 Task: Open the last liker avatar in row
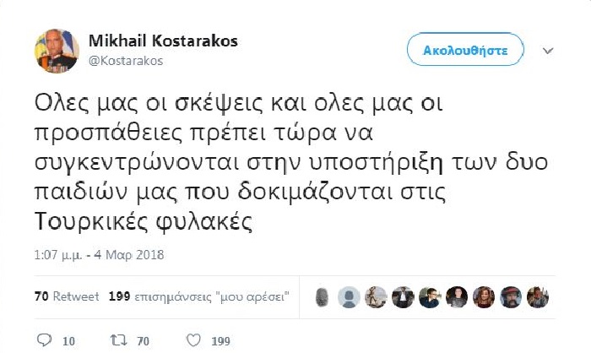pos(537,297)
